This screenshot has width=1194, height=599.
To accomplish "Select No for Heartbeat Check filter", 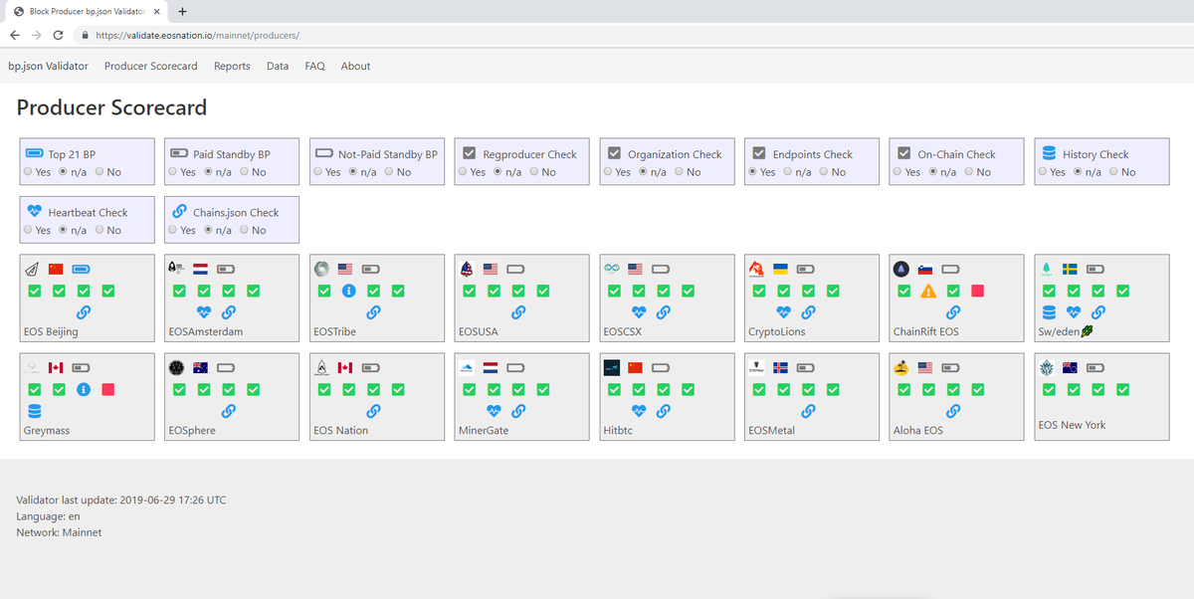I will pos(99,230).
